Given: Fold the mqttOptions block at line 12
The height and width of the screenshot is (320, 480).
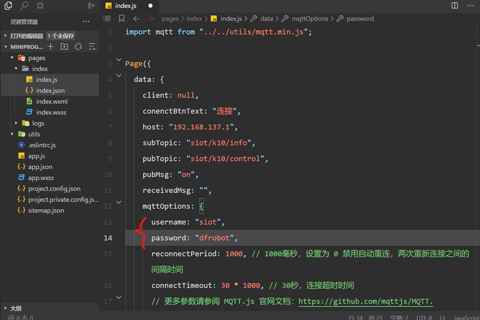Looking at the screenshot, I should (119, 202).
